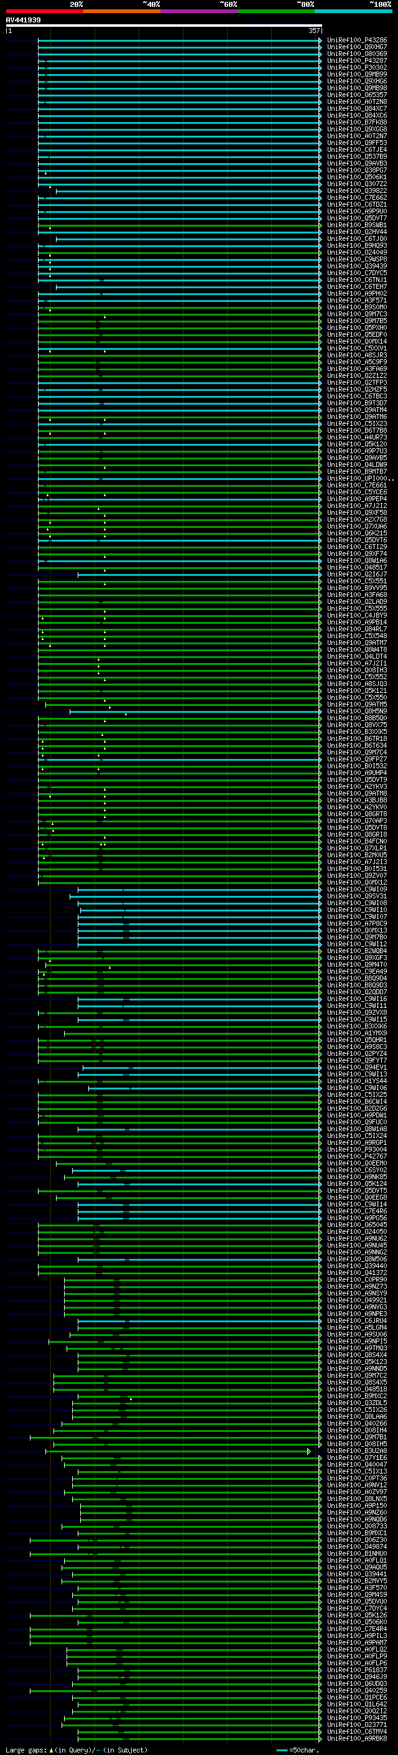Image resolution: width=398 pixels, height=1755 pixels.
Task: Select UniRef100_Q5K123 label
Action: coord(357,1362)
